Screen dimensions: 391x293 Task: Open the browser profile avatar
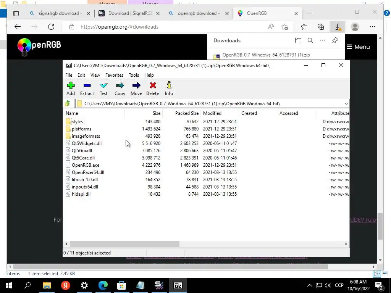(355, 27)
